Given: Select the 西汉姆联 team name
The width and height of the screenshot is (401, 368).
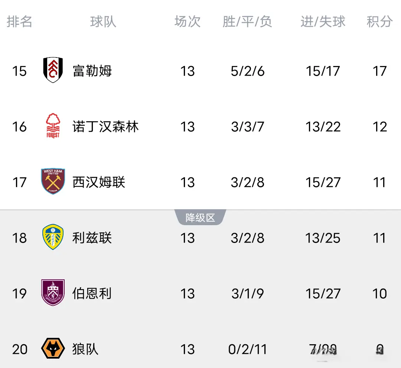Looking at the screenshot, I should pos(99,182).
